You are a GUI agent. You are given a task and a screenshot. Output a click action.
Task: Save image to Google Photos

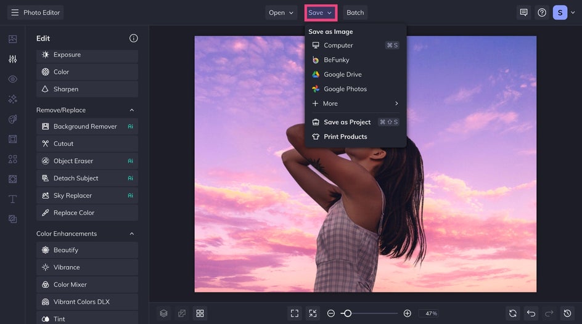tap(356, 89)
